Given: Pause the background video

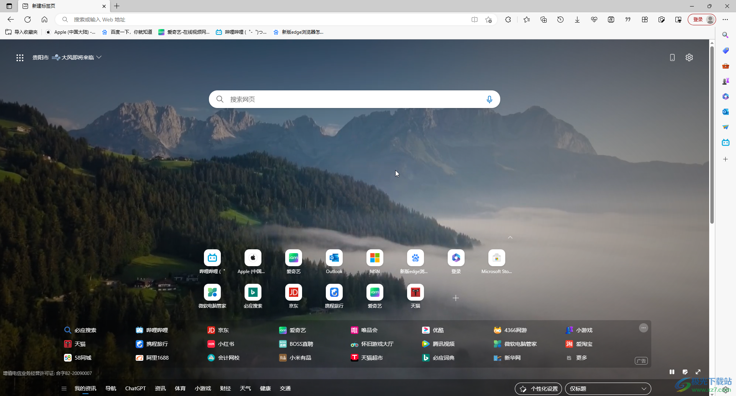Looking at the screenshot, I should pyautogui.click(x=672, y=372).
